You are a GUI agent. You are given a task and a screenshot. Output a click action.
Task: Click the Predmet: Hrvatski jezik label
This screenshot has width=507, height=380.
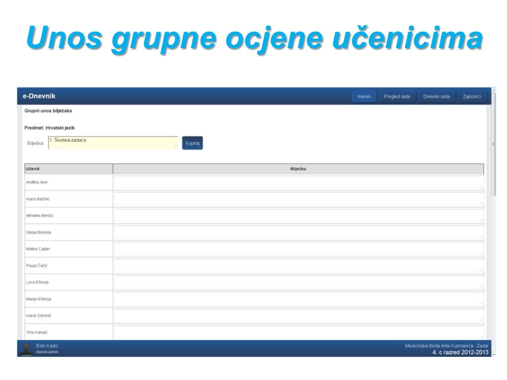[50, 128]
